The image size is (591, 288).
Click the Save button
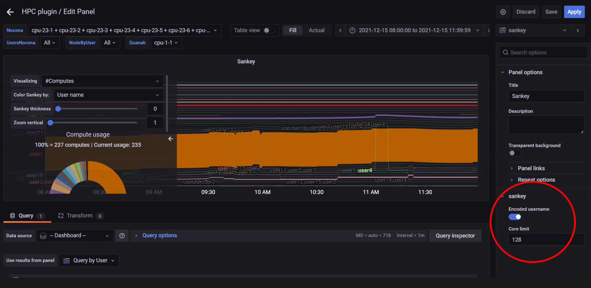551,12
